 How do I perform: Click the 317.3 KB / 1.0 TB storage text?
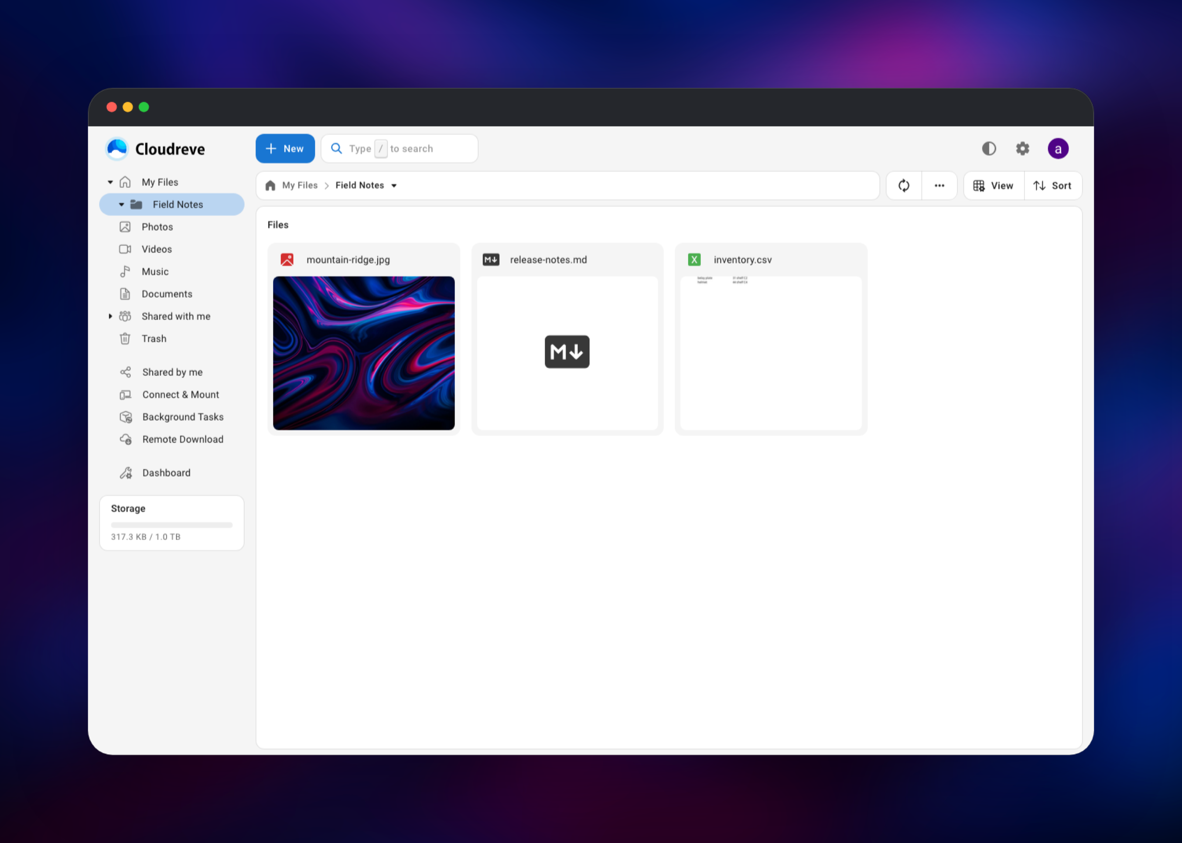coord(146,537)
